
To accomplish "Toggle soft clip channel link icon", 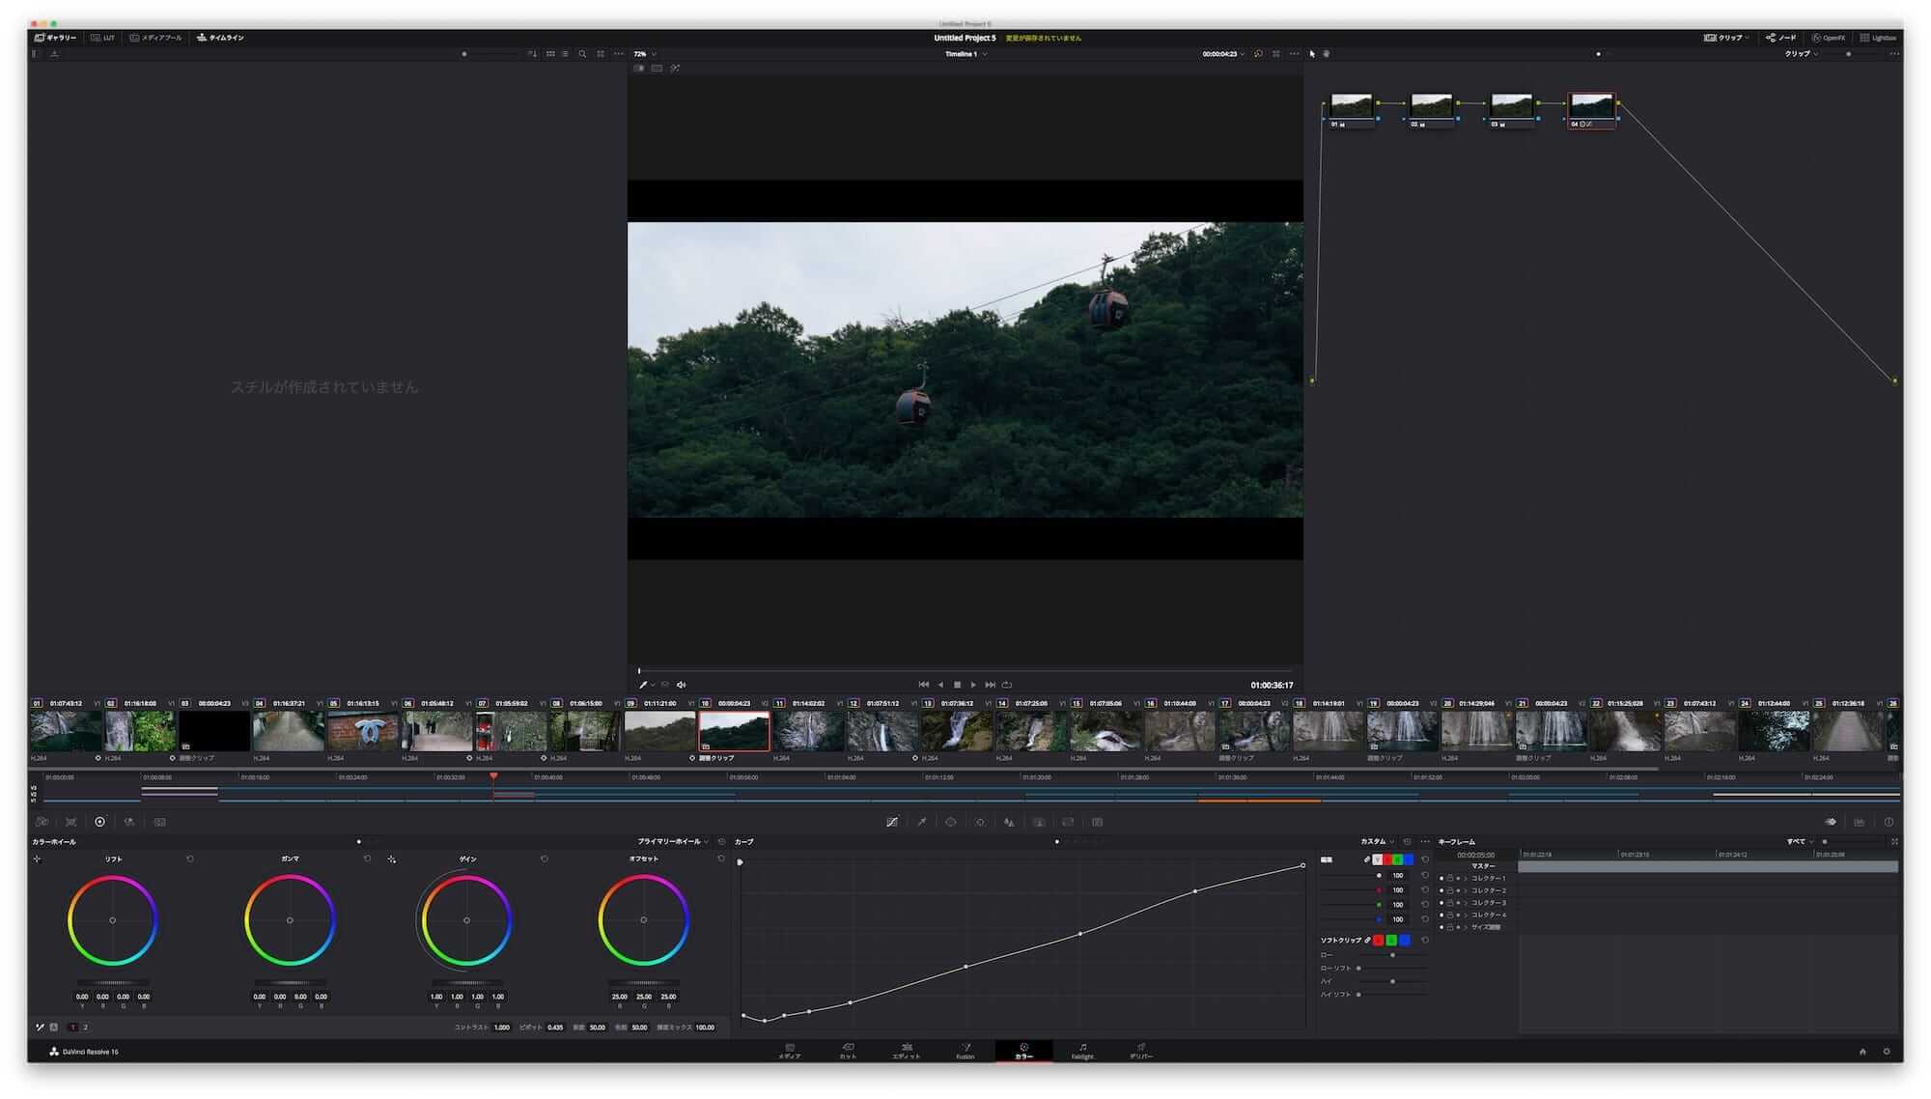I will (x=1367, y=940).
